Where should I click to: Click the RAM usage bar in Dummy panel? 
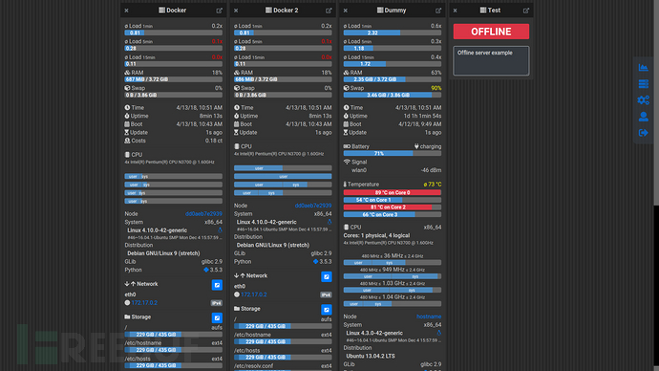393,79
